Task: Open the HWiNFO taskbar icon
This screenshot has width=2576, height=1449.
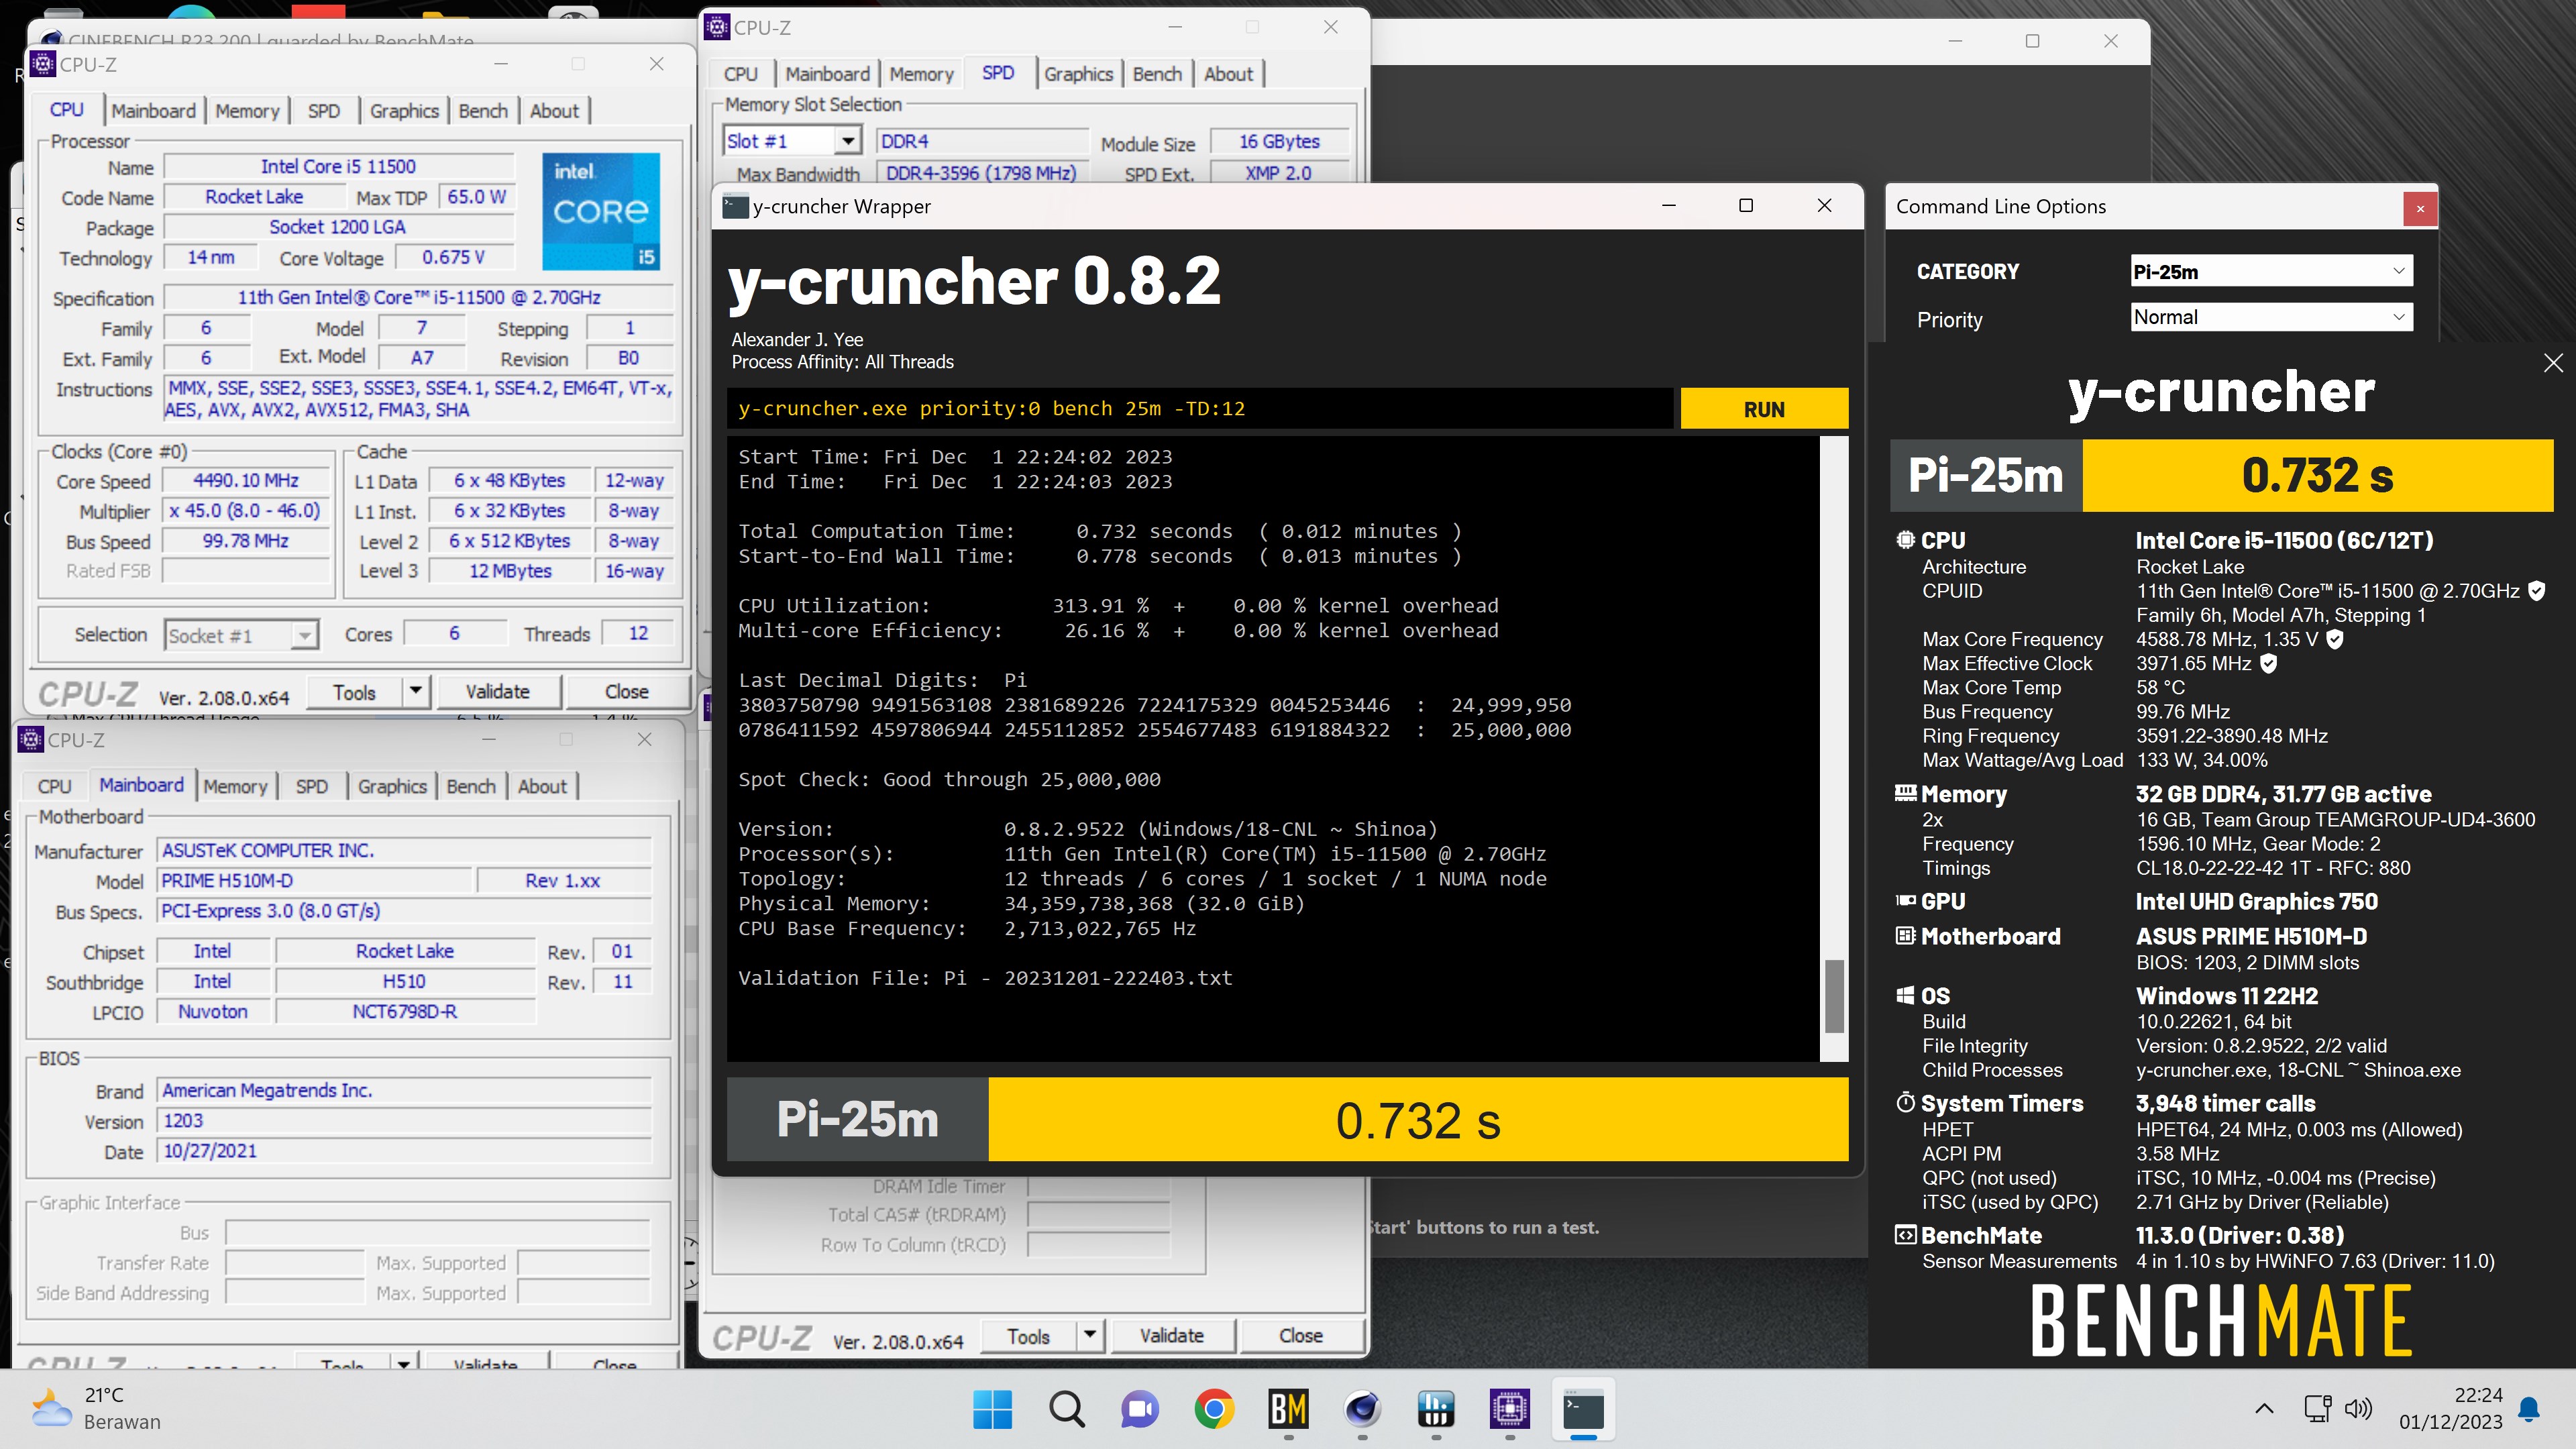Action: point(1436,1410)
